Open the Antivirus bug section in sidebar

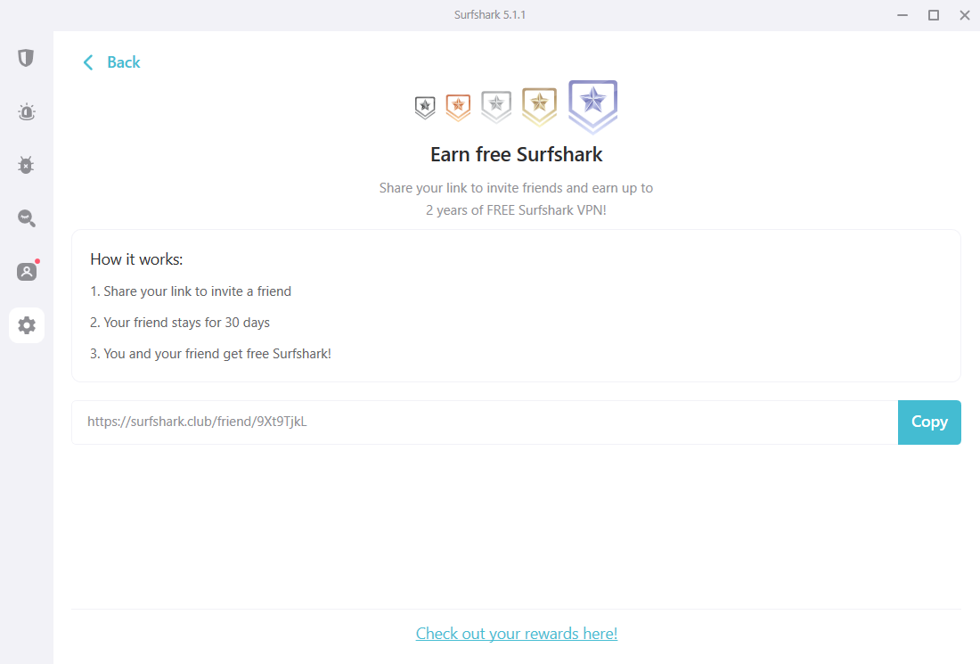(26, 165)
